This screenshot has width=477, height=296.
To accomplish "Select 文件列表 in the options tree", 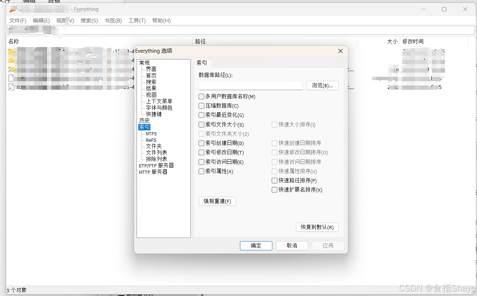I will (157, 152).
